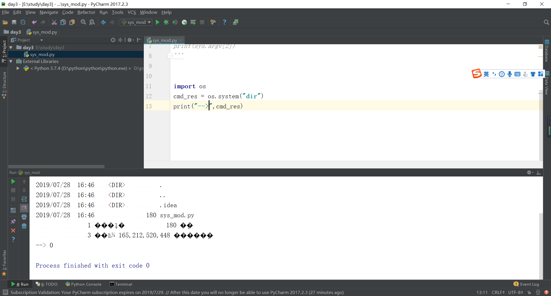Click the Profile run icon
The height and width of the screenshot is (296, 551).
[184, 22]
